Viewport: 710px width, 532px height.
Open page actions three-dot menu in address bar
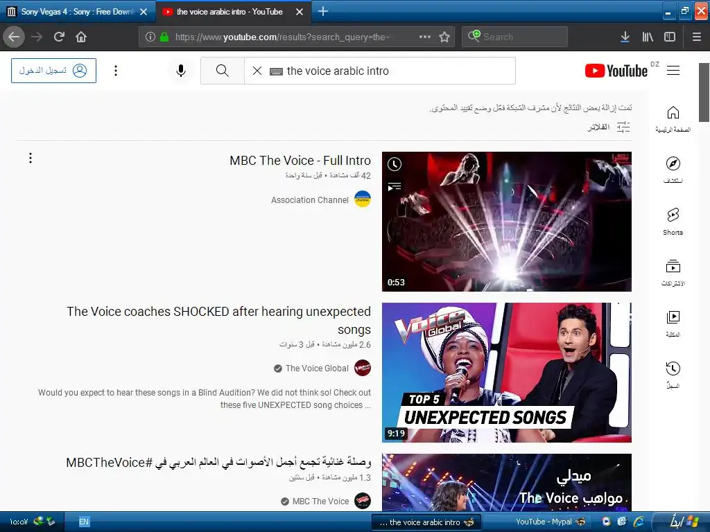click(425, 37)
